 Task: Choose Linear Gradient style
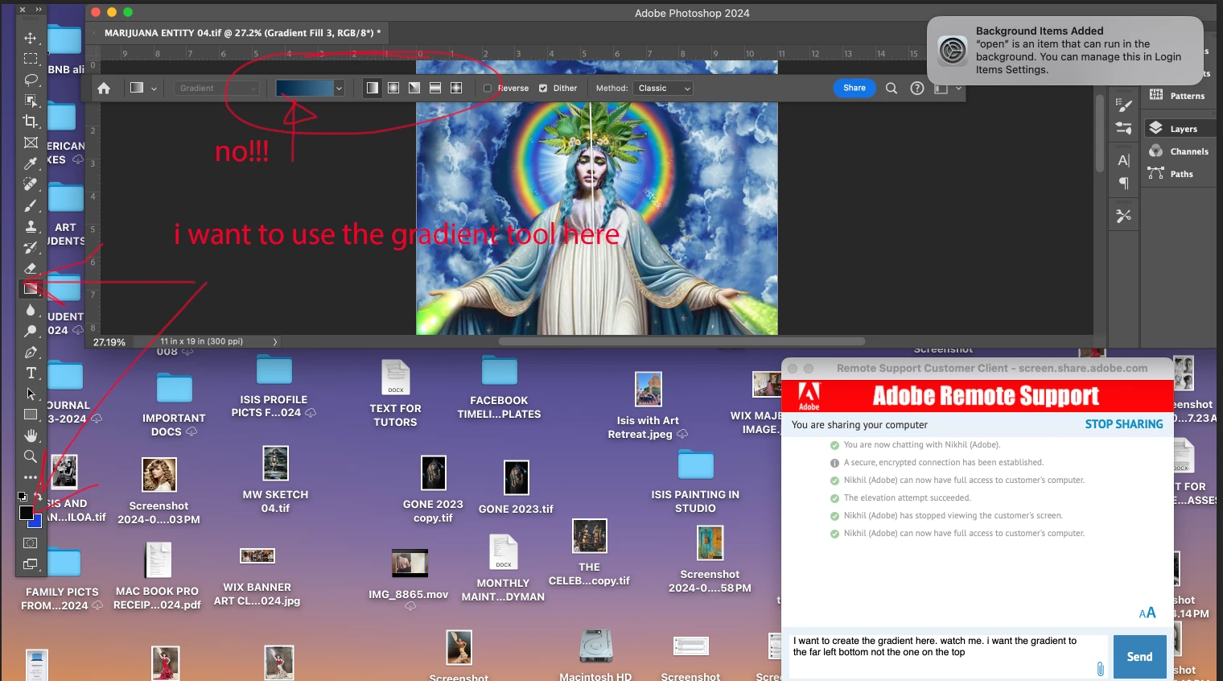[x=373, y=88]
